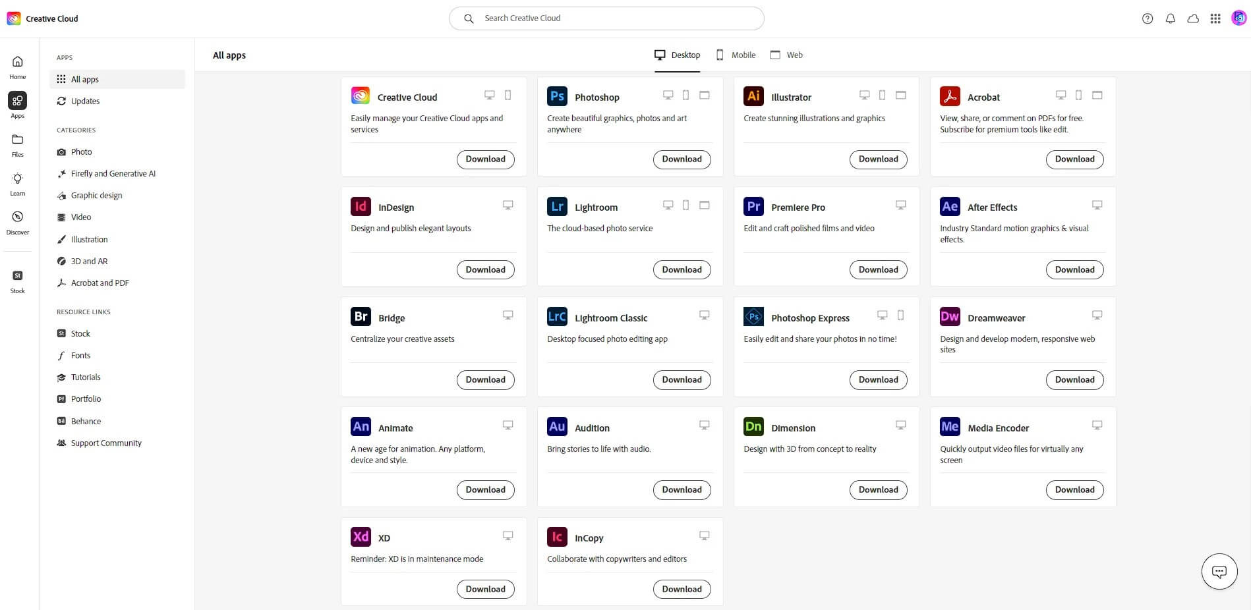The image size is (1251, 610).
Task: Click the Help question mark icon
Action: (x=1148, y=18)
